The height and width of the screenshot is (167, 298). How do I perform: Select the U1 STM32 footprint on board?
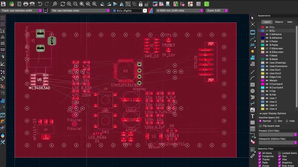point(126,71)
